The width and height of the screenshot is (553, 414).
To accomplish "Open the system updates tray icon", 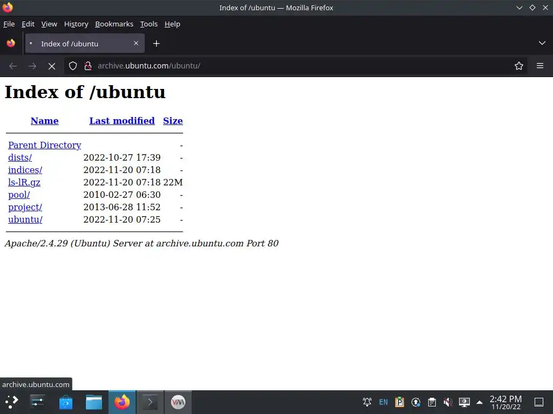I will point(416,402).
